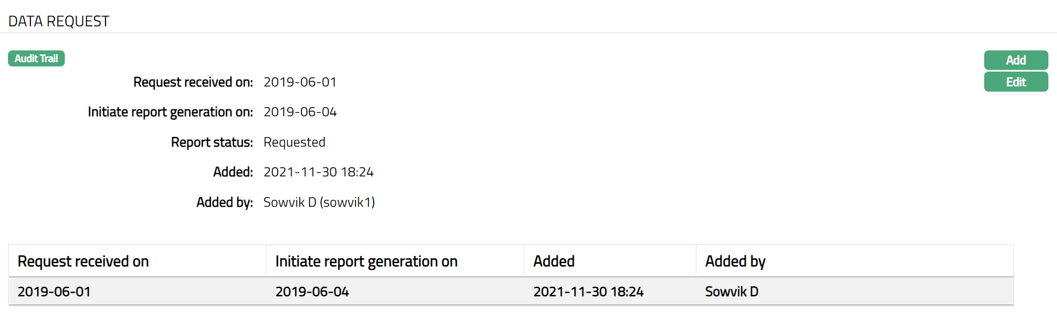The width and height of the screenshot is (1057, 319).
Task: Click details value 2021-11-30 18:24 beside Added:
Action: [x=318, y=172]
